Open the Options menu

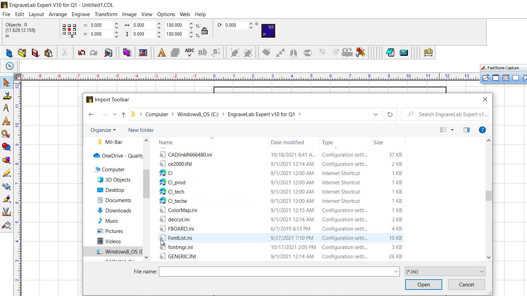tap(166, 14)
